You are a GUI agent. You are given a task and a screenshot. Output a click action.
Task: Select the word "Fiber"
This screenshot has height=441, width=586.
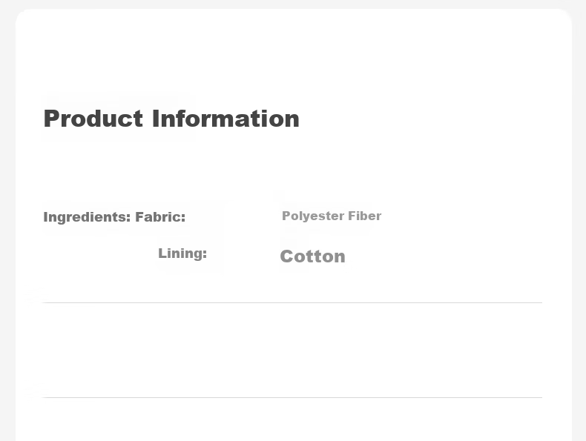pyautogui.click(x=365, y=216)
